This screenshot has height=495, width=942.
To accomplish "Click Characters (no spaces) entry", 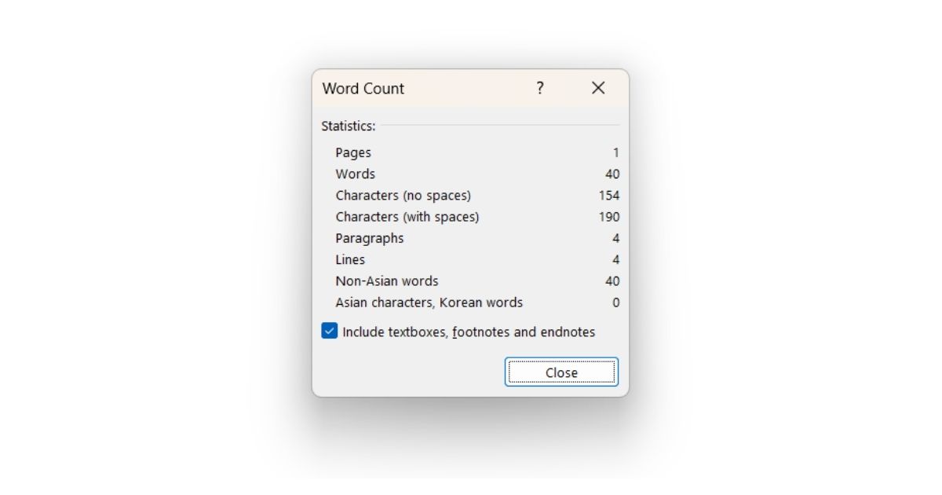I will tap(402, 195).
